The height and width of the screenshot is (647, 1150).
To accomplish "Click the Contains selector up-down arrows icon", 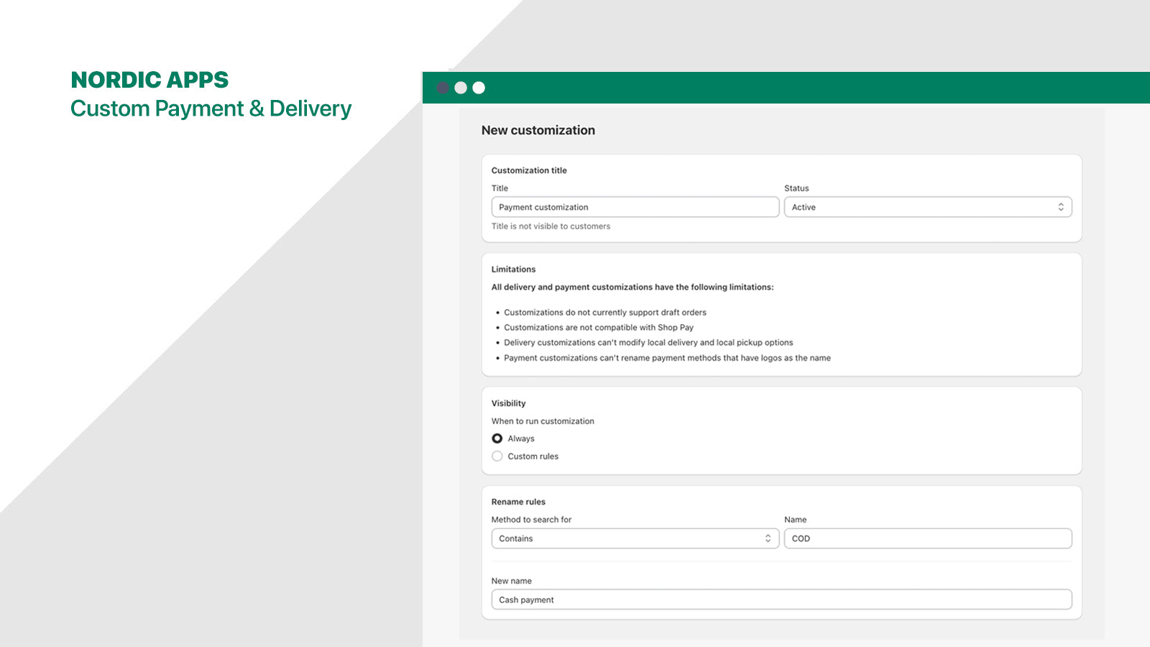I will (768, 538).
